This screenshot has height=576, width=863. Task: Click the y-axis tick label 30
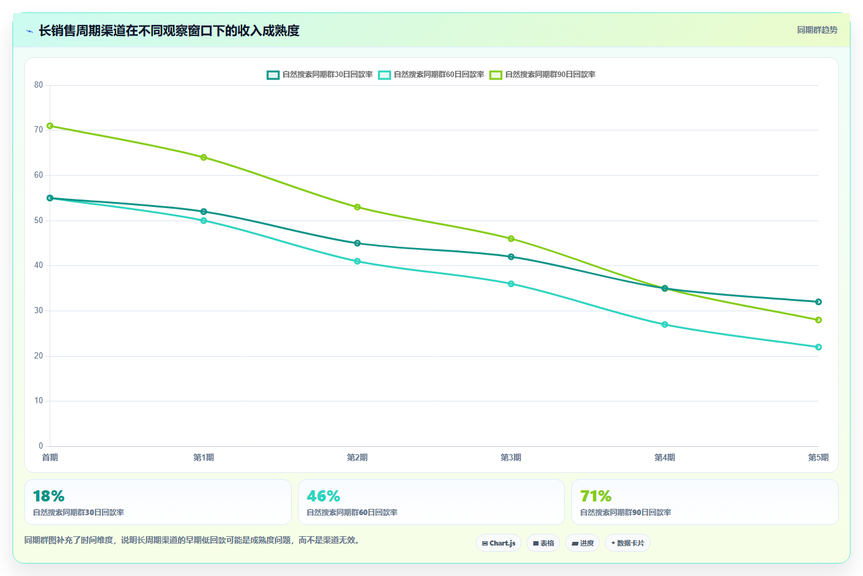click(38, 311)
